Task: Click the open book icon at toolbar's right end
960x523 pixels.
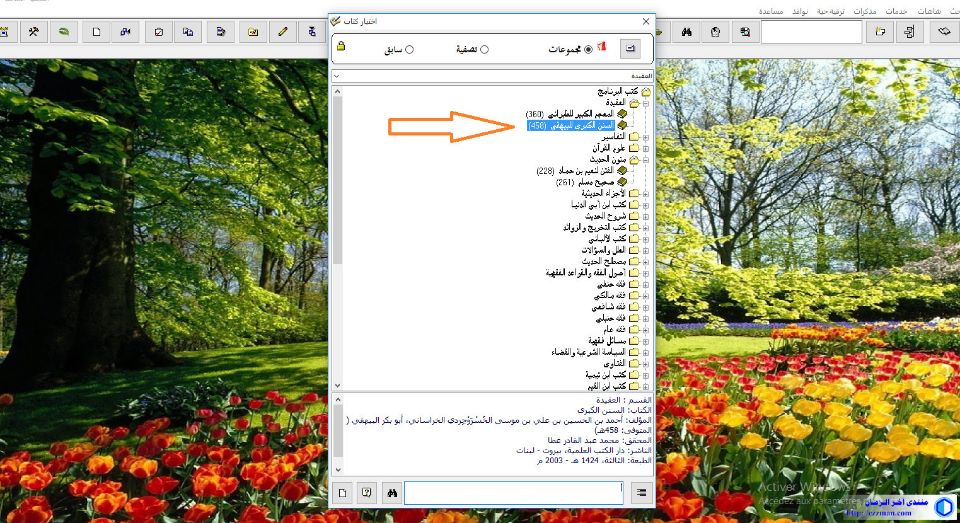Action: point(944,32)
